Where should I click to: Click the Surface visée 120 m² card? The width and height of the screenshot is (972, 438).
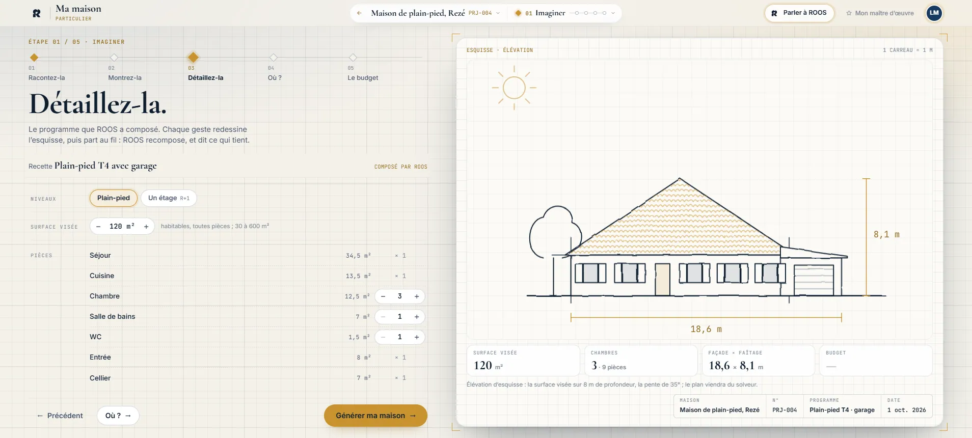[x=523, y=361]
